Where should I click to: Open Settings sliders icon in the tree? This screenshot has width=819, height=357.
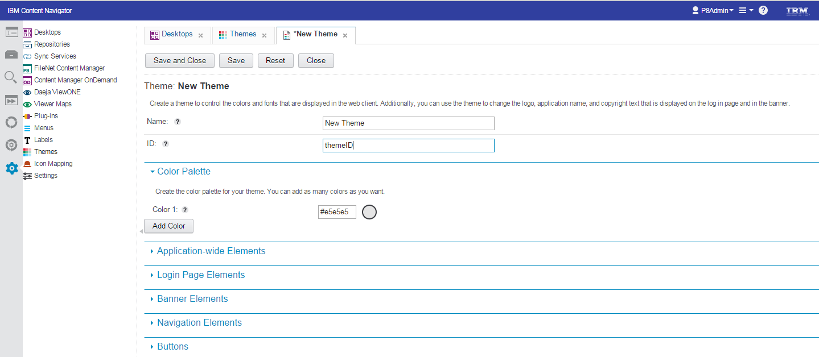click(x=27, y=176)
